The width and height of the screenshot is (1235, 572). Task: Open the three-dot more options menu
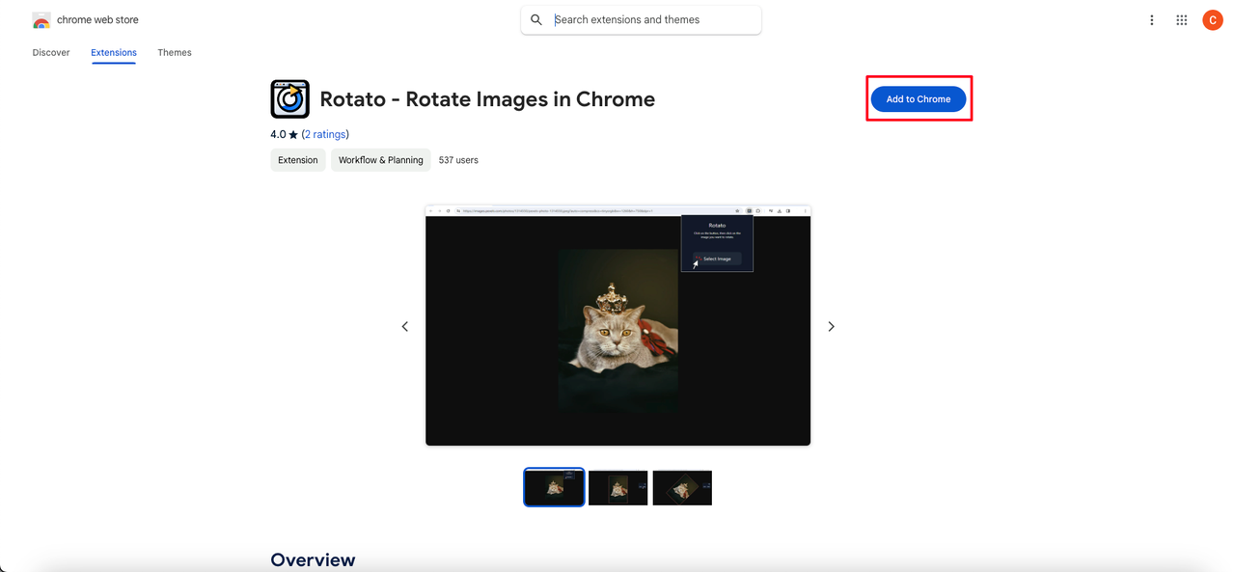tap(1151, 20)
